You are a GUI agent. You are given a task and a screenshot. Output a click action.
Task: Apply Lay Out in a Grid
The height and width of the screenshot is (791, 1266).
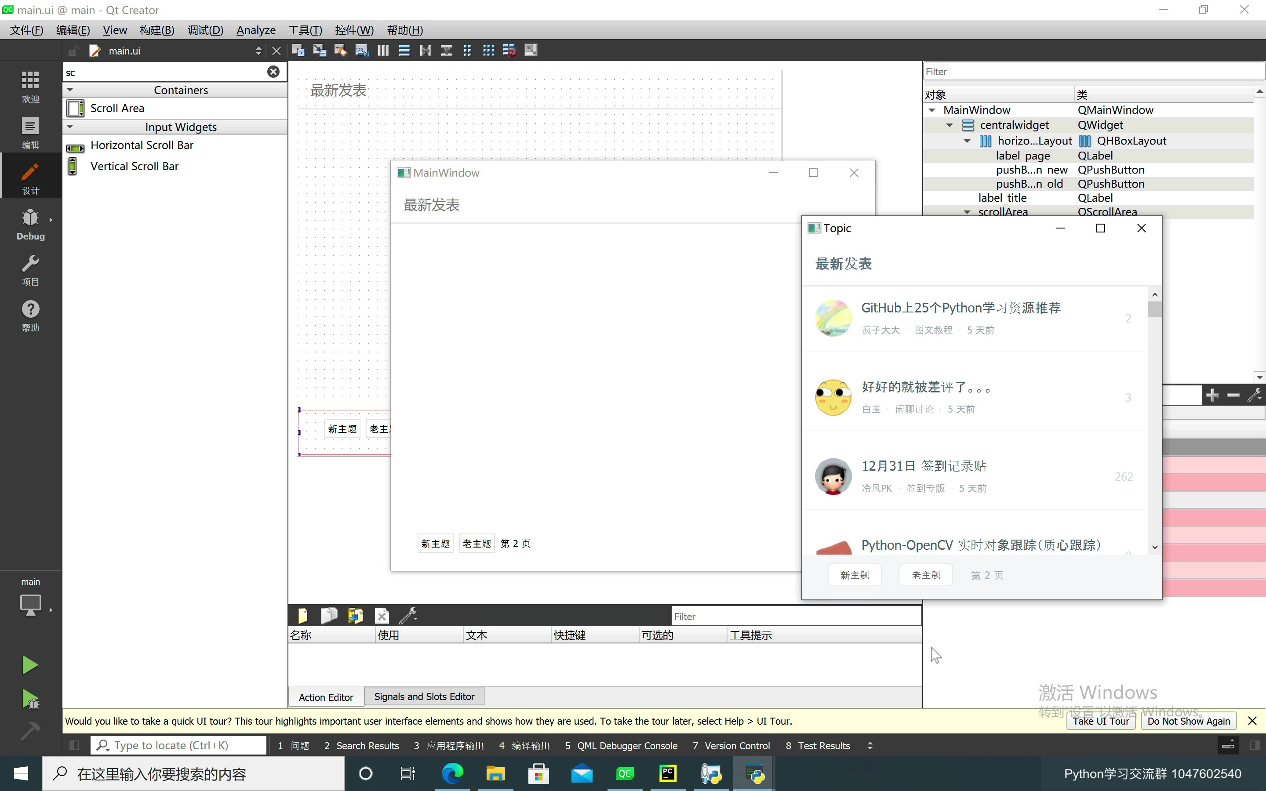tap(489, 50)
